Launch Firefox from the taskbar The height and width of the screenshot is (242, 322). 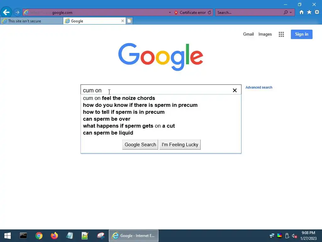point(54,236)
